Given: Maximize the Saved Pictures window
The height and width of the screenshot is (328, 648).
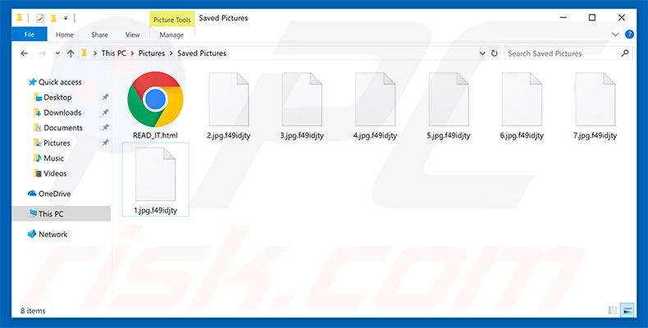Looking at the screenshot, I should pyautogui.click(x=592, y=18).
